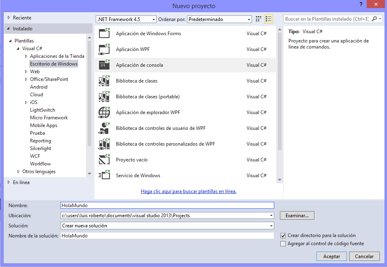Open the Ordenar por dropdown
This screenshot has width=387, height=267.
[219, 19]
